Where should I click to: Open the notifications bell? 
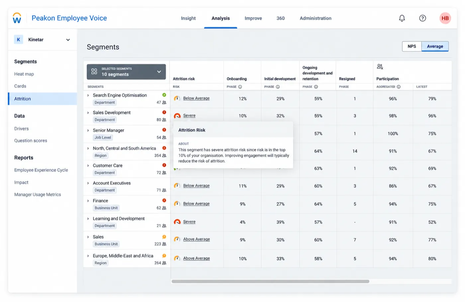(402, 18)
